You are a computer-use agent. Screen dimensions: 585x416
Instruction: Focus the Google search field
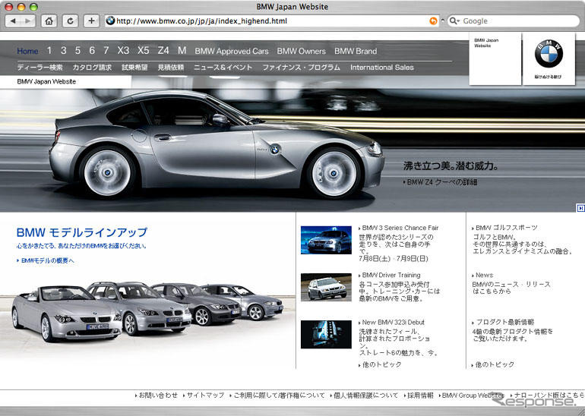tap(513, 20)
